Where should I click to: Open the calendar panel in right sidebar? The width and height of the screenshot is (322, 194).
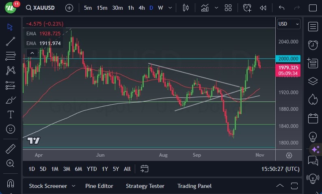pyautogui.click(x=313, y=119)
